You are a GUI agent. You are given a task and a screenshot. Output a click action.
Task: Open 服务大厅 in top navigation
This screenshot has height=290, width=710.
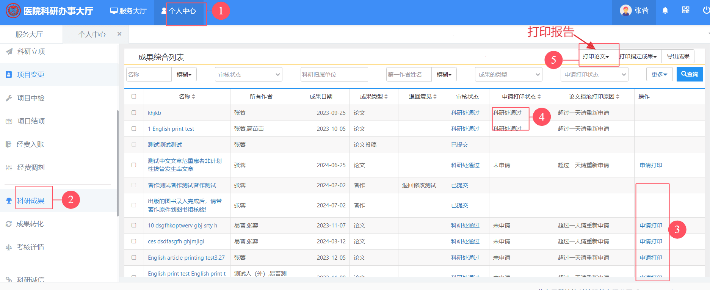pyautogui.click(x=129, y=11)
